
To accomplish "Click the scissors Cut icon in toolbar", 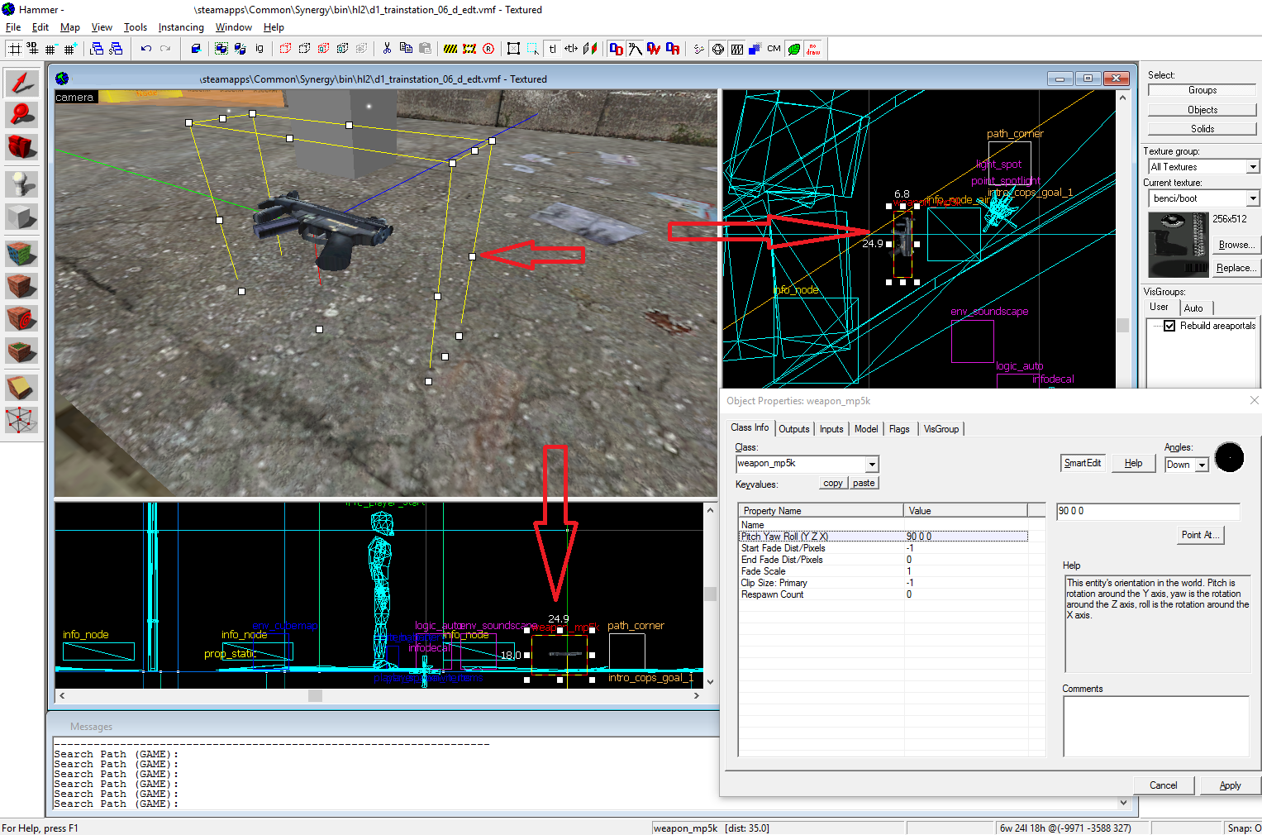I will [387, 49].
